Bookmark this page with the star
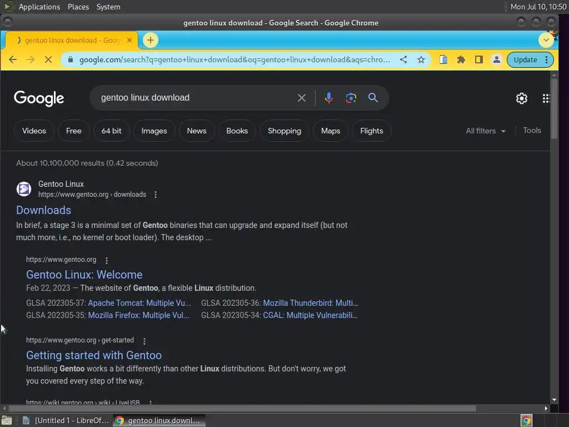 pyautogui.click(x=421, y=59)
